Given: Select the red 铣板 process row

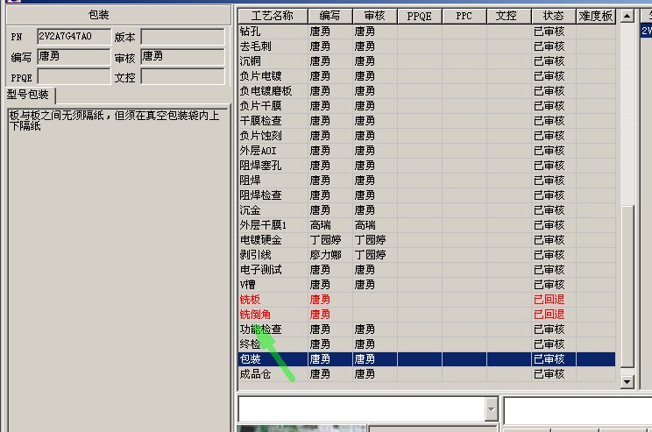Looking at the screenshot, I should (427, 300).
